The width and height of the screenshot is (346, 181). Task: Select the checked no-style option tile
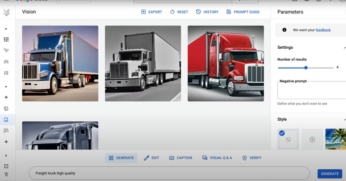coord(288,139)
